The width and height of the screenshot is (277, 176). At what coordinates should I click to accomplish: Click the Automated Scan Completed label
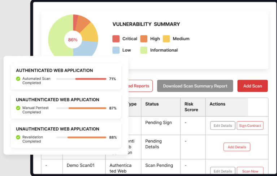(36, 80)
